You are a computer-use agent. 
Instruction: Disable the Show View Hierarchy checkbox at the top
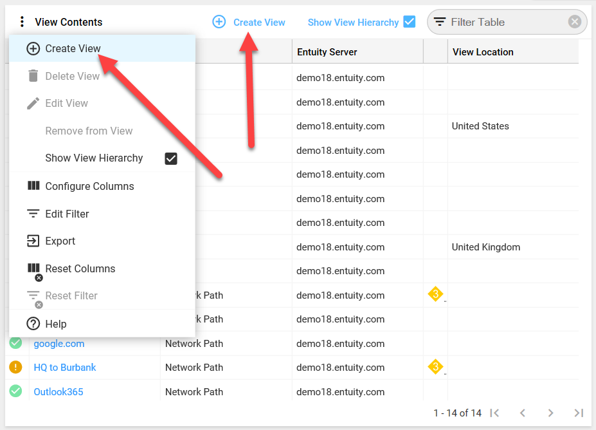409,21
